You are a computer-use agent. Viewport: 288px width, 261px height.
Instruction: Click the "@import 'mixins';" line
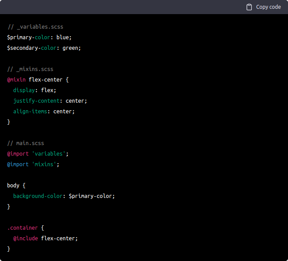[33, 164]
